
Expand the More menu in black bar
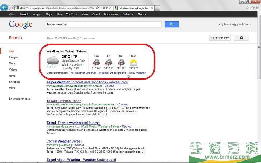pyautogui.click(x=142, y=14)
